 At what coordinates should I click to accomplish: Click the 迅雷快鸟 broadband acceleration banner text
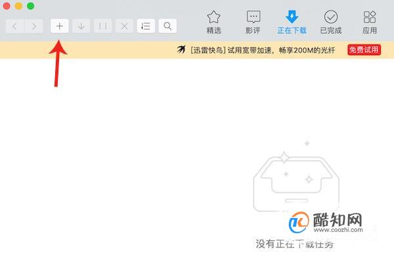coord(263,51)
